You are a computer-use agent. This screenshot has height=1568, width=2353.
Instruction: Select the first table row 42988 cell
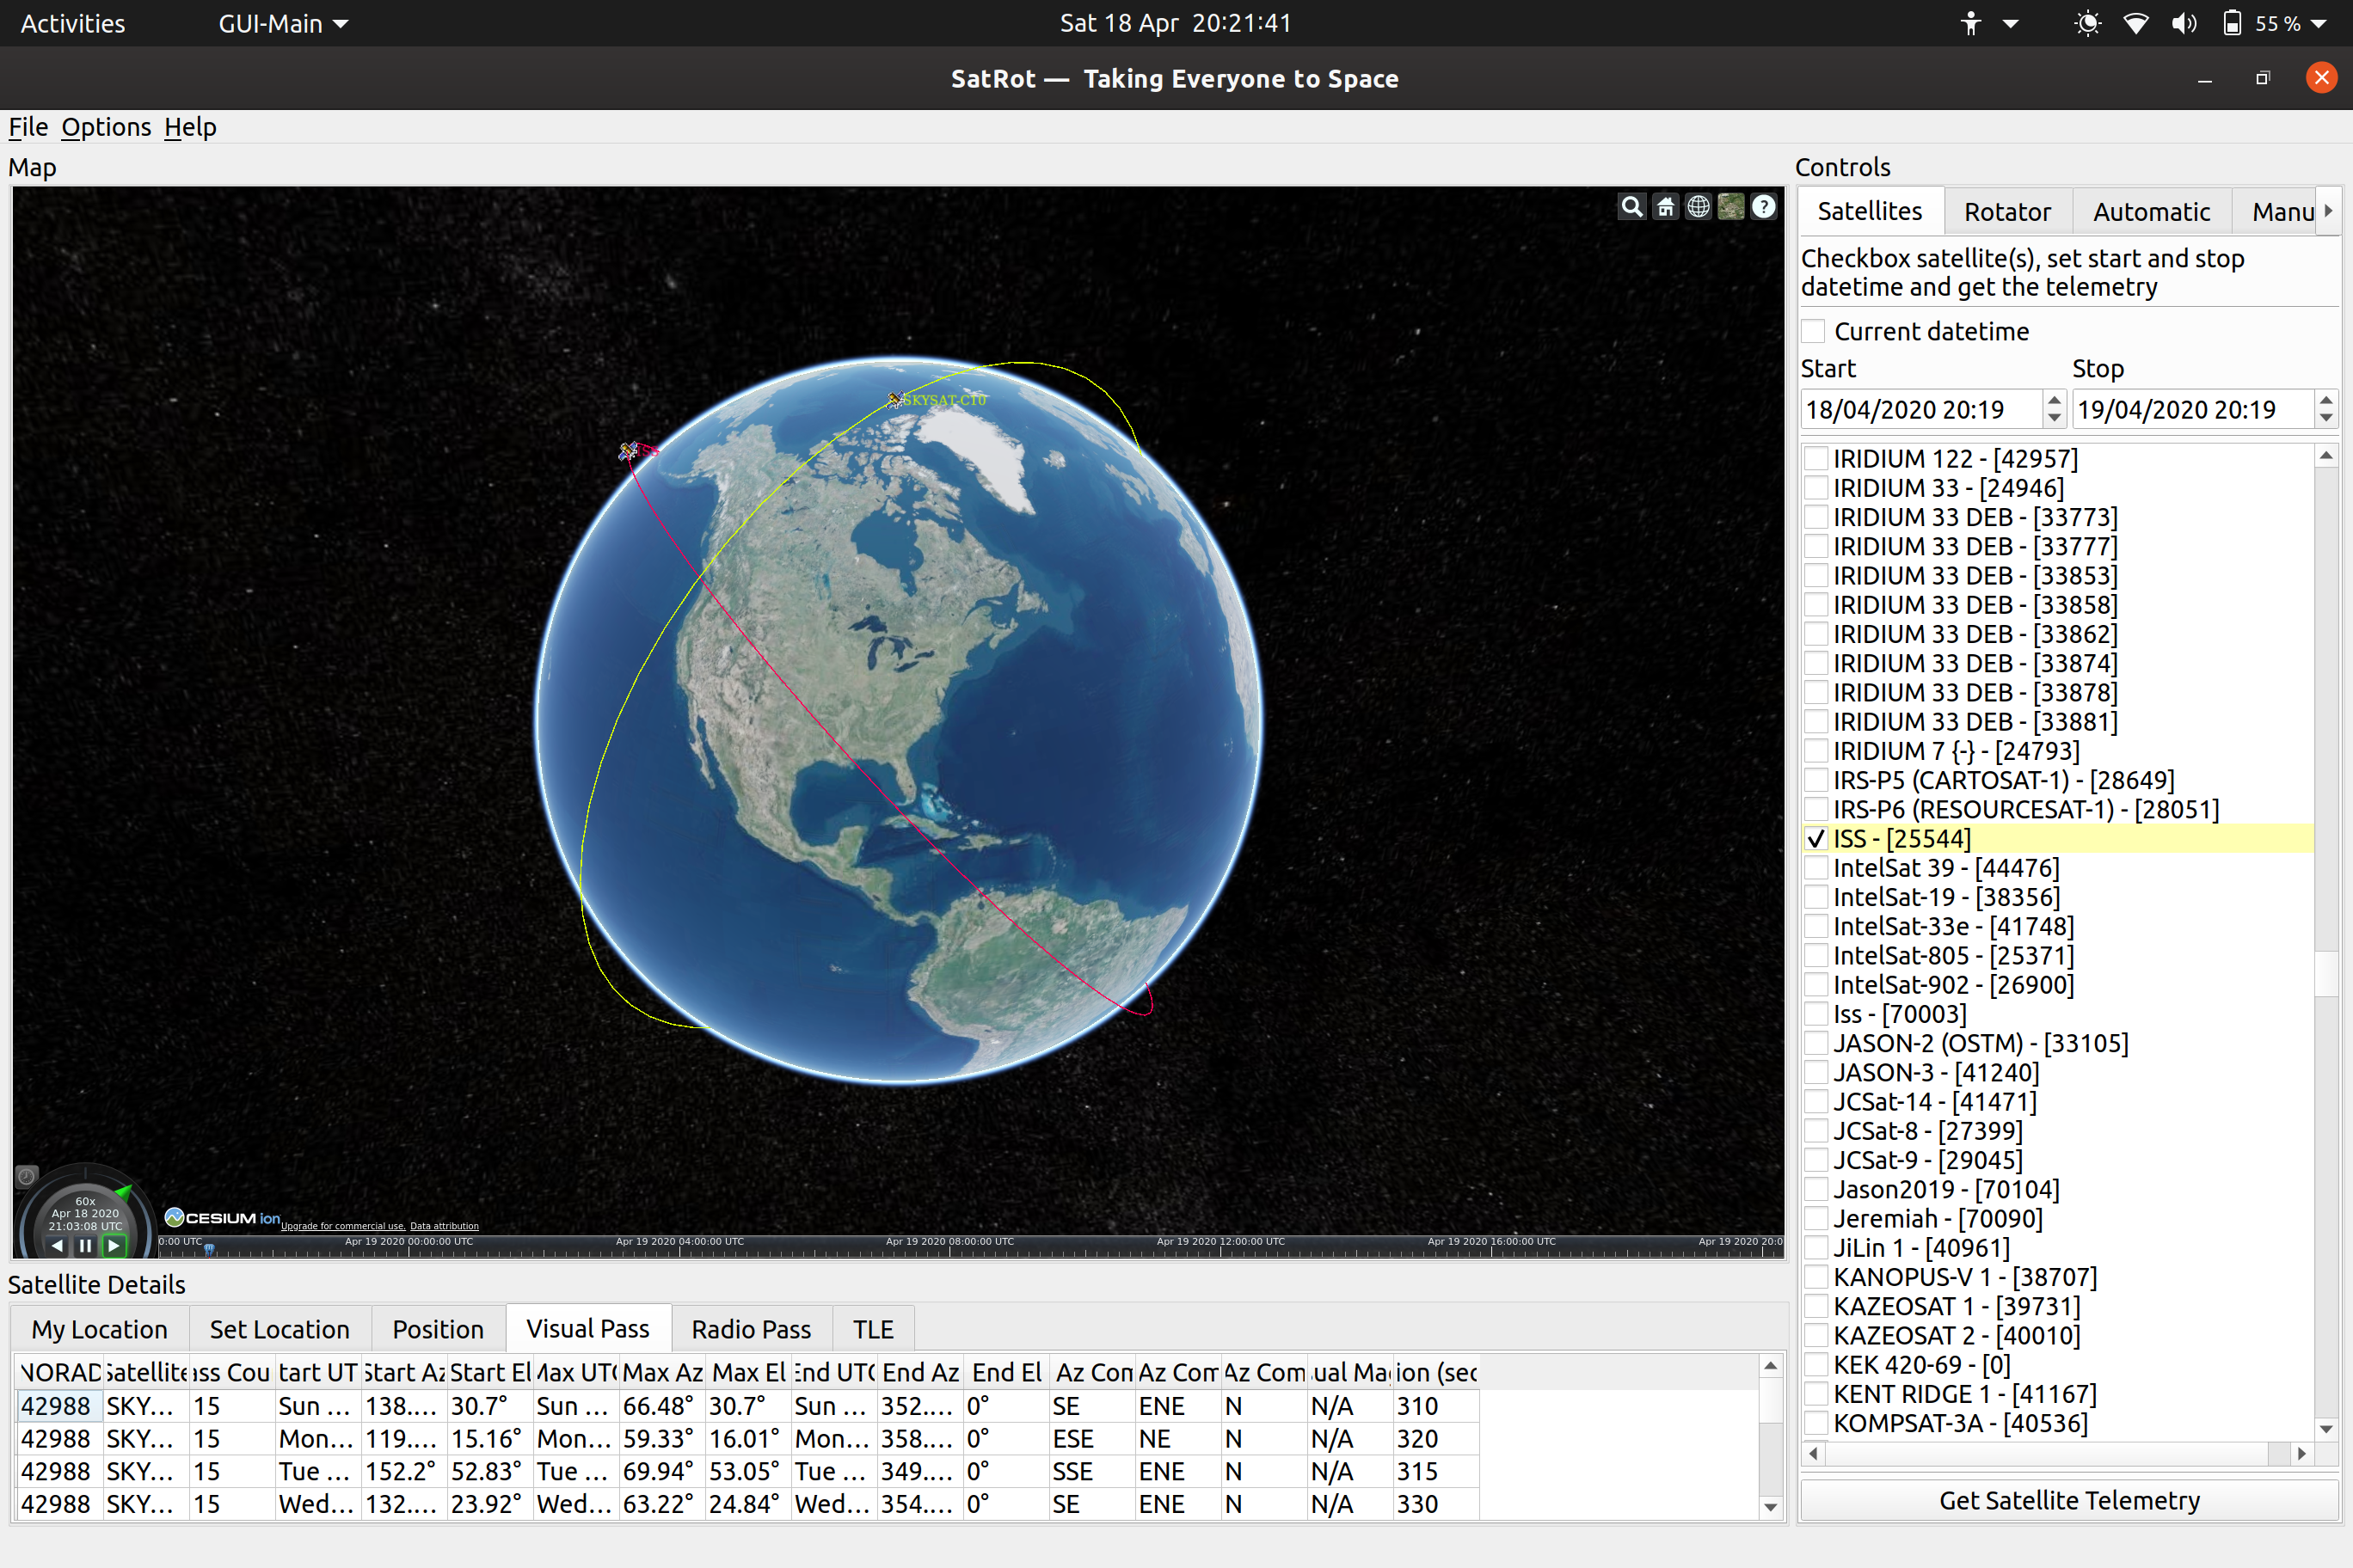tap(60, 1406)
